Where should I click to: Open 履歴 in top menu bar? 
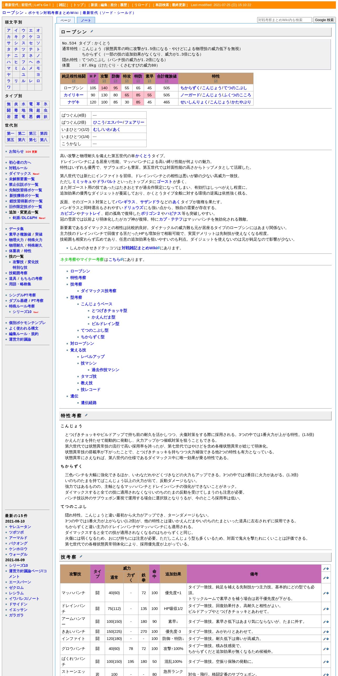coord(124,5)
